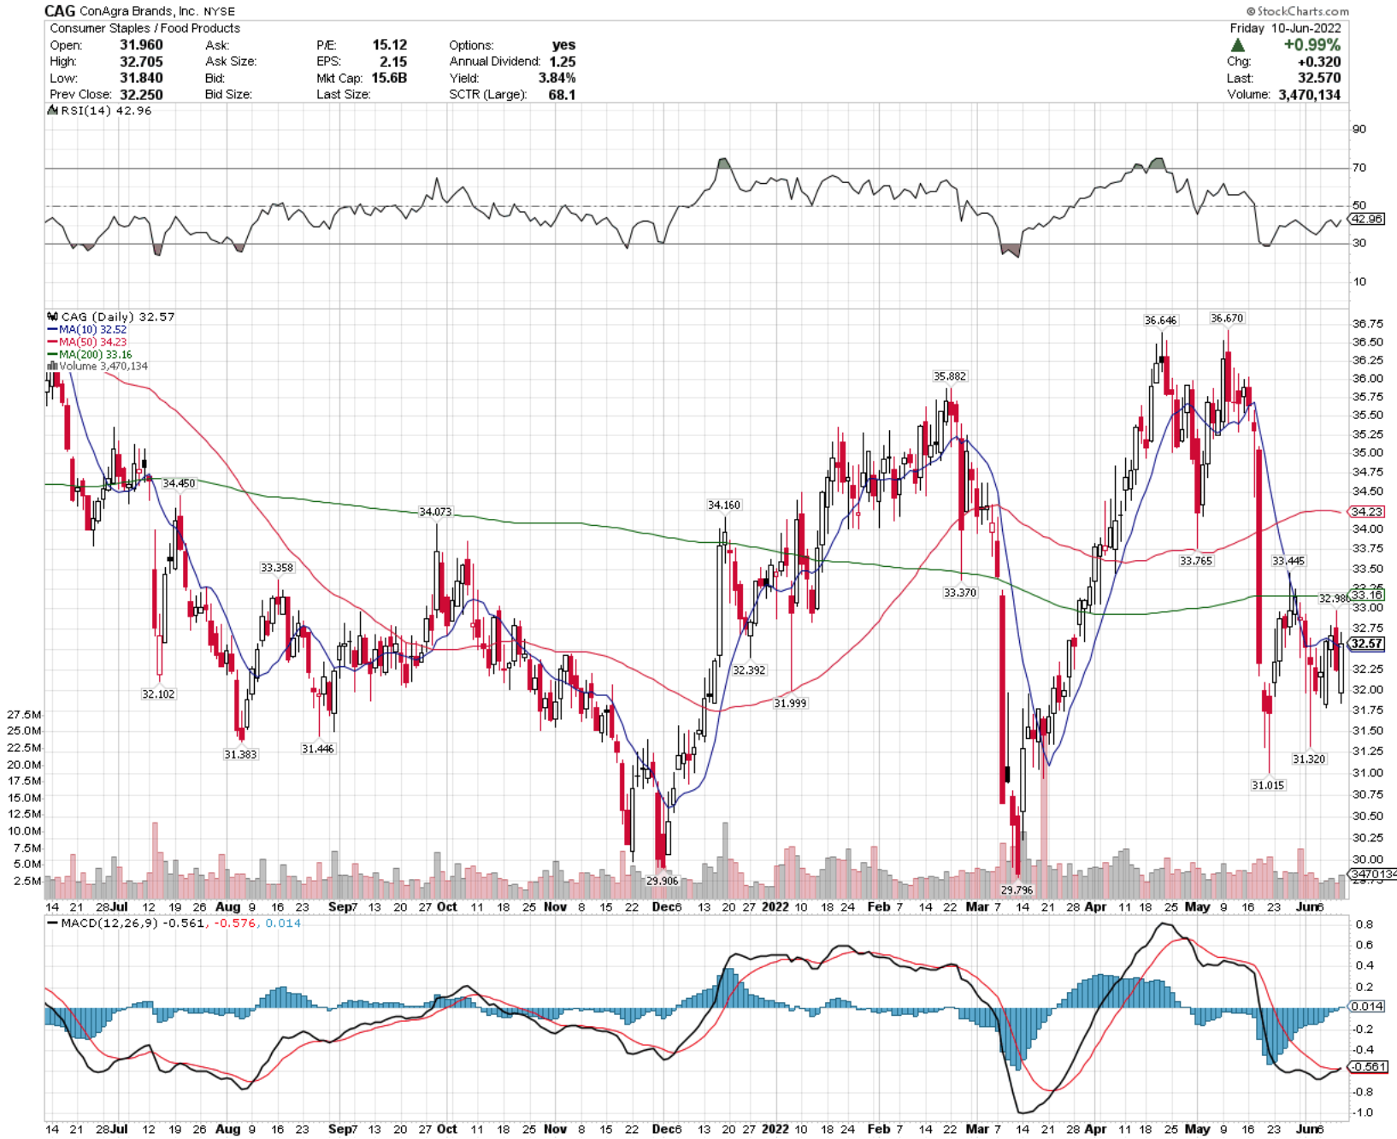Click the 29.906 December low label
This screenshot has width=1397, height=1139.
click(662, 881)
